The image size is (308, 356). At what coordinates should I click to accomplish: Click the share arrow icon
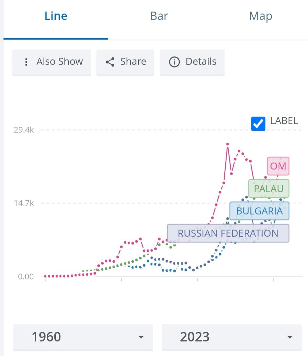(x=110, y=62)
